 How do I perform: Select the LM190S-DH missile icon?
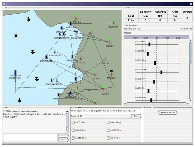tap(61, 28)
